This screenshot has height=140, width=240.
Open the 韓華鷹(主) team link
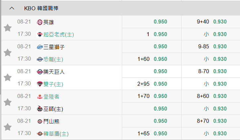56,134
